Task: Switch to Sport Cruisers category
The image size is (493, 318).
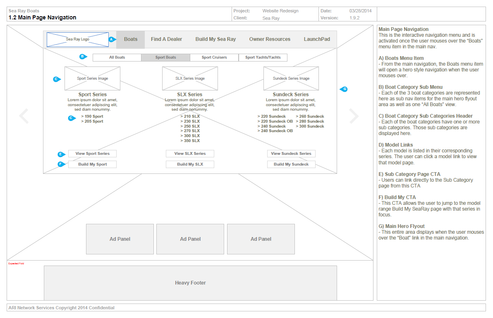Action: (214, 57)
